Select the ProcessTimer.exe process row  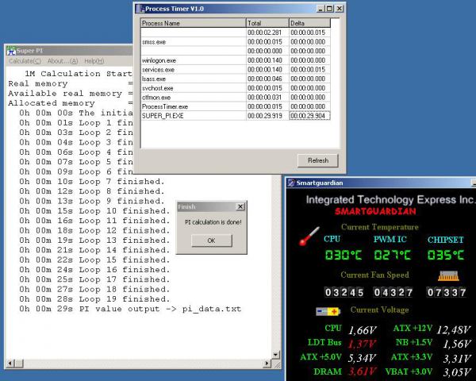pos(236,106)
